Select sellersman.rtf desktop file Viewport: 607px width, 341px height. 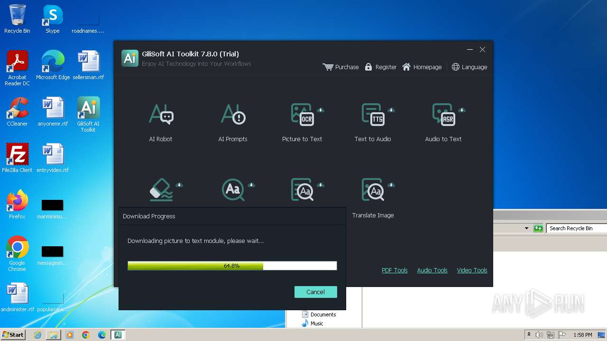point(88,65)
